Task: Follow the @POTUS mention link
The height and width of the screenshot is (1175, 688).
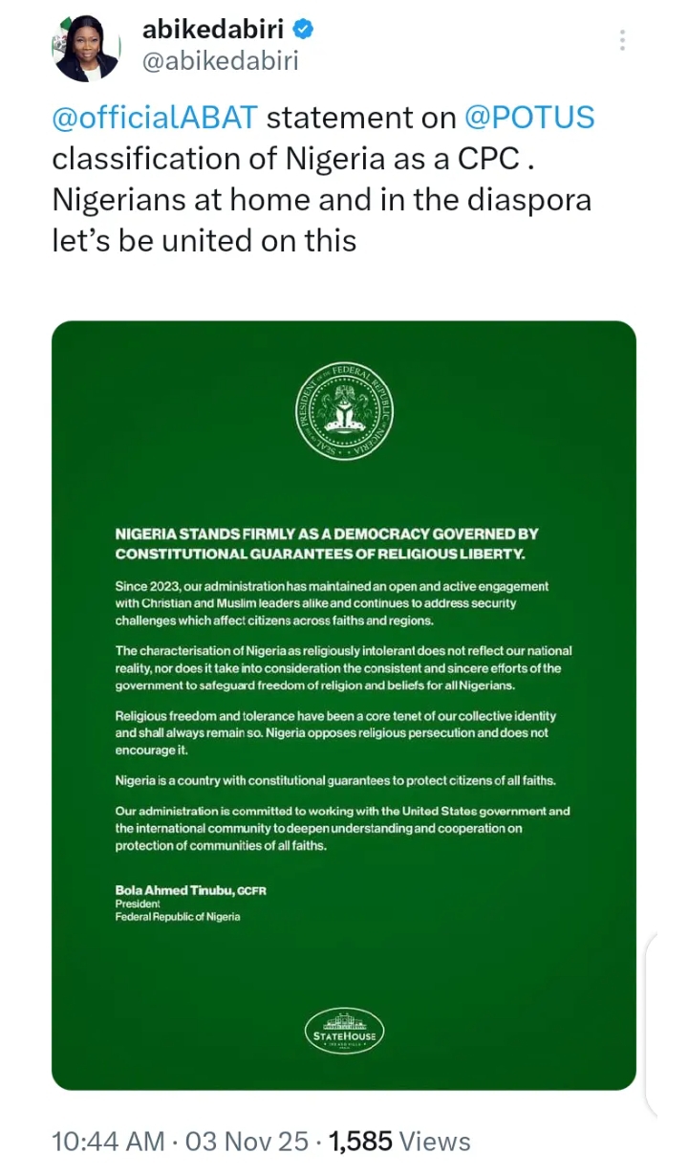Action: pos(529,118)
